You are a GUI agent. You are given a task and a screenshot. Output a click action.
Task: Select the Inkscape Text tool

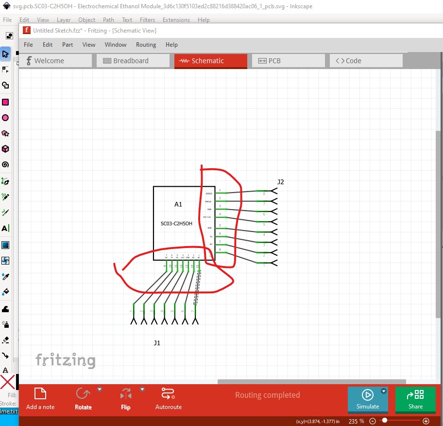[x=5, y=228]
